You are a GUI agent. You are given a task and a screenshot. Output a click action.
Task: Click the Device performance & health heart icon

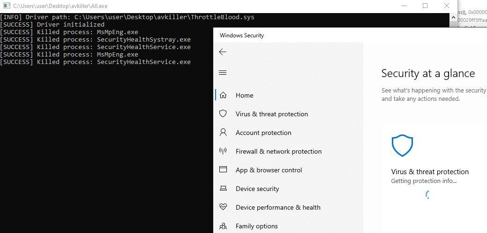coord(223,207)
